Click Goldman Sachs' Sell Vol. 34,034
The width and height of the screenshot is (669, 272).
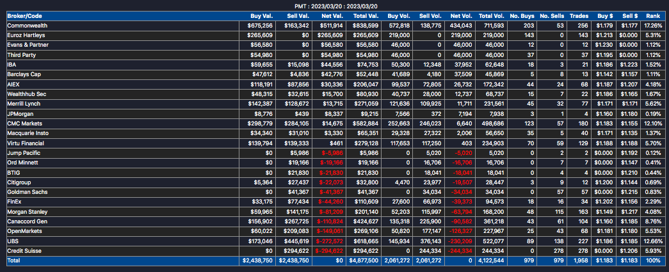pyautogui.click(x=432, y=192)
